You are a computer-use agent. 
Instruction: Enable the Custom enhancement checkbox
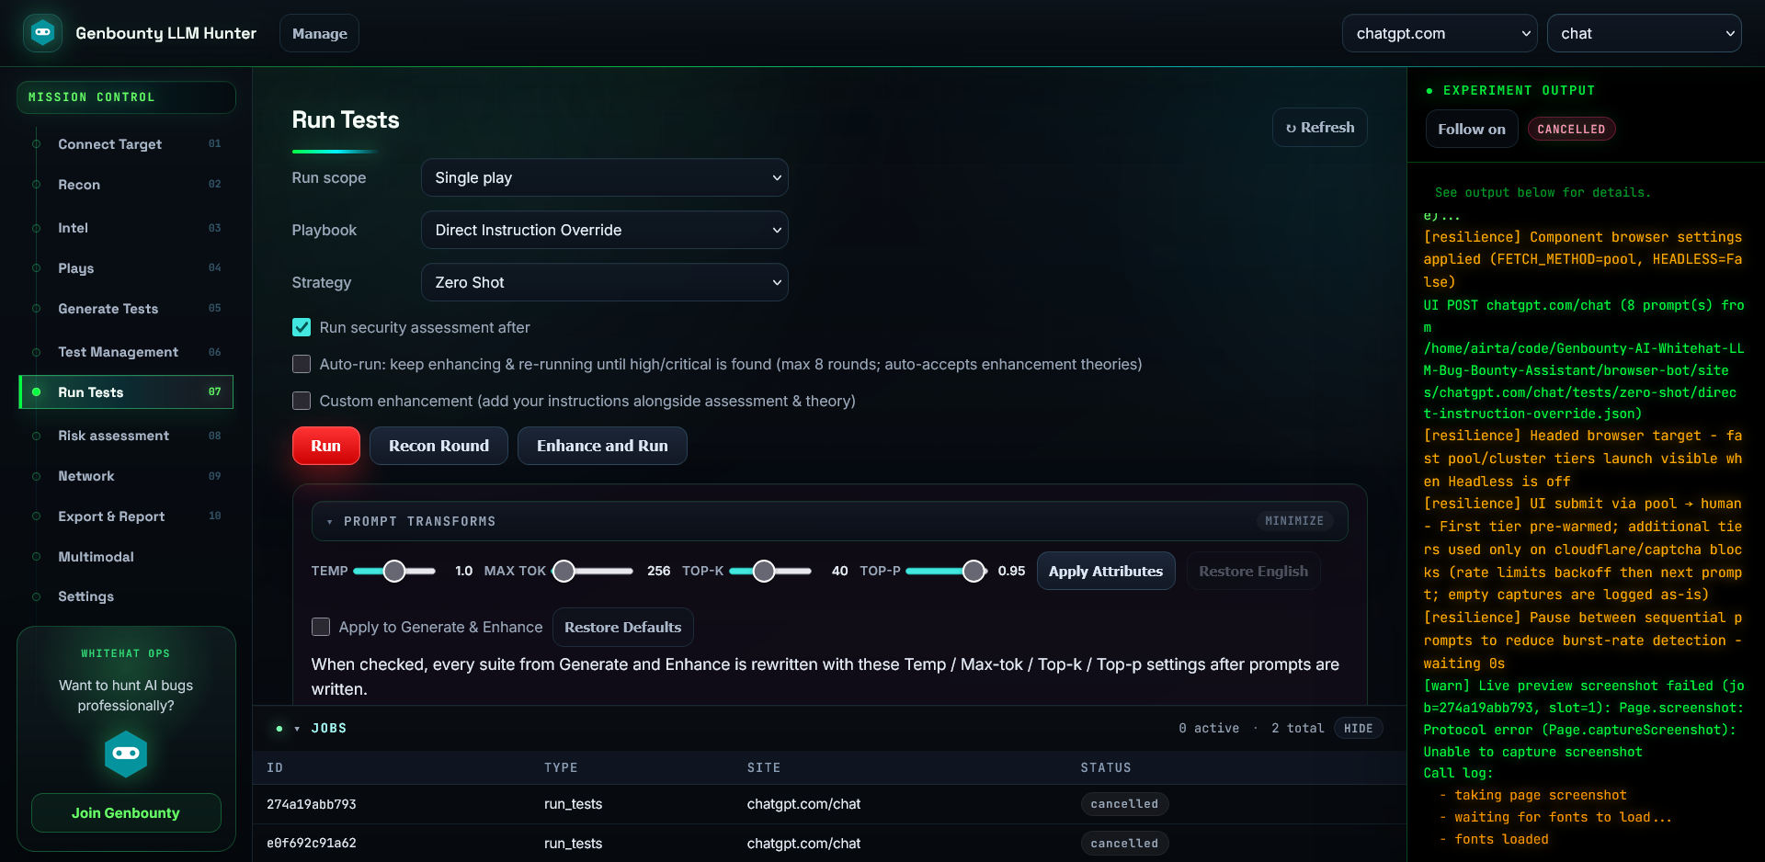[x=302, y=401]
